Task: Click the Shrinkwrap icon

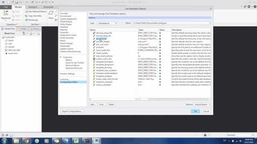Action: click(x=26, y=20)
